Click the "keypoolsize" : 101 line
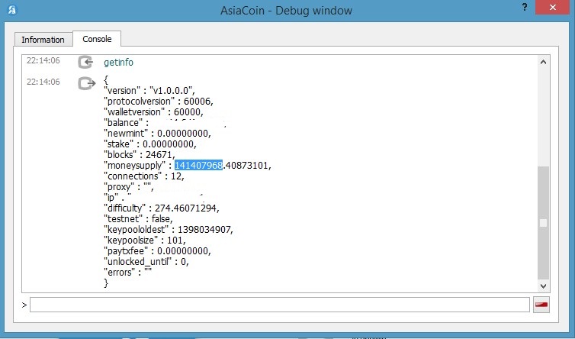Viewport: 575px width, 339px height. pyautogui.click(x=145, y=240)
